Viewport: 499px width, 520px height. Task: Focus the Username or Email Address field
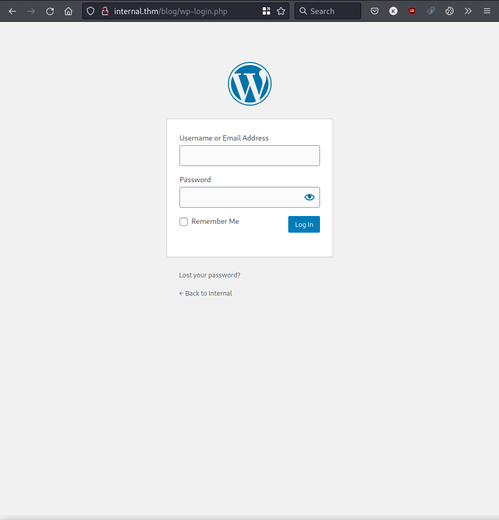tap(250, 156)
